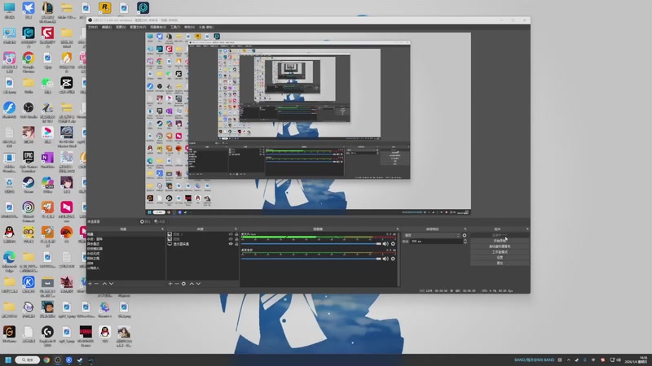Click the taskbar search box

(x=28, y=359)
